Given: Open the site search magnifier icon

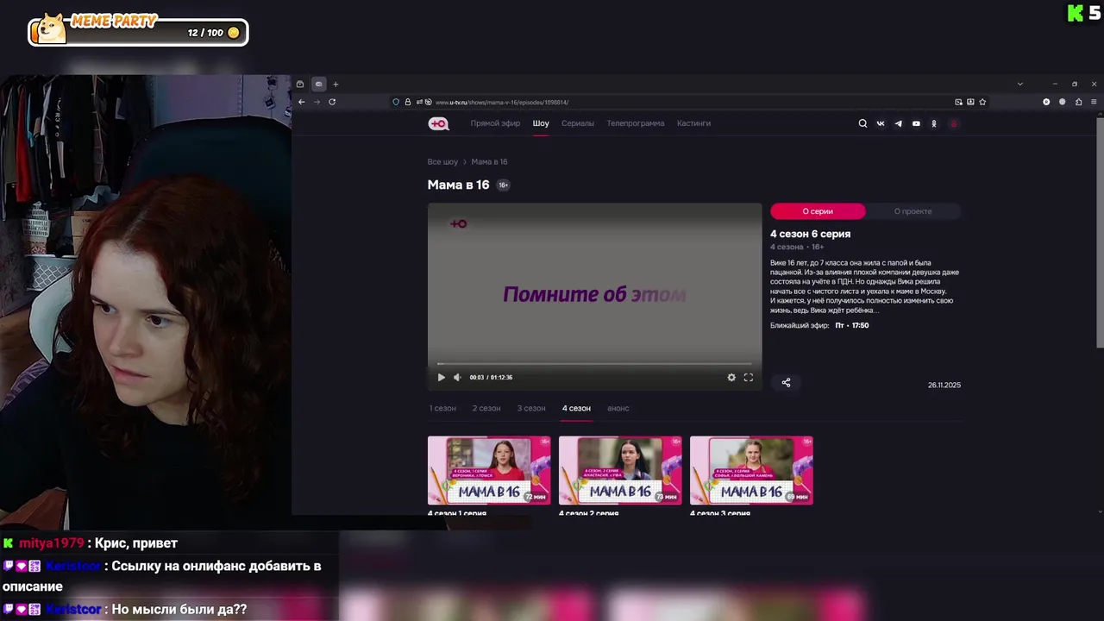Looking at the screenshot, I should 862,123.
